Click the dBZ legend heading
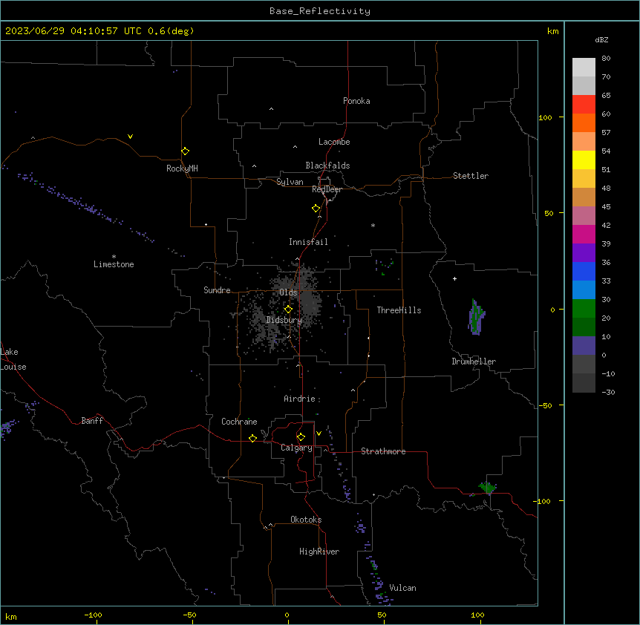 (x=601, y=39)
